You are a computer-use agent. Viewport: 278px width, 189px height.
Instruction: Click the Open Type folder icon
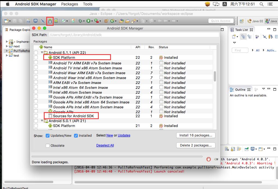(121, 21)
